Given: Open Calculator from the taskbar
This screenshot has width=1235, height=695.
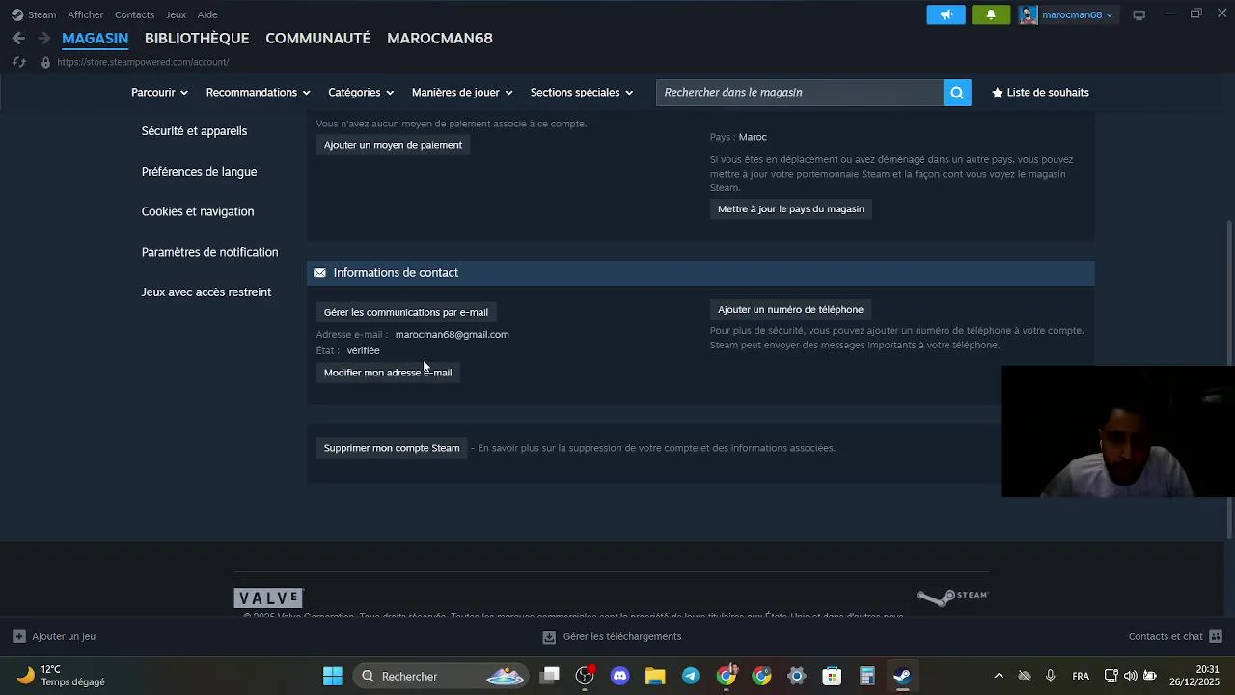Looking at the screenshot, I should (x=867, y=676).
